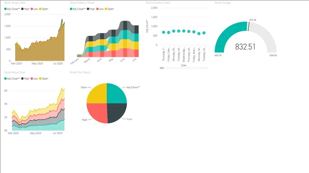Select 'High' legend entry of the 2,000-axis area chart
309x173 pixels.
(x=26, y=9)
